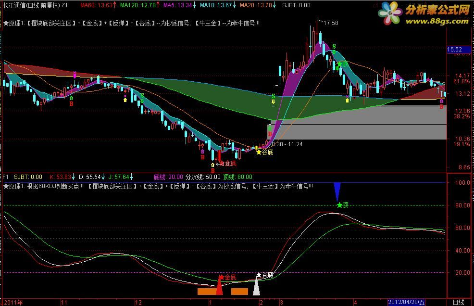The image size is (474, 306).
Task: Click the 100.0 scale value in KDJ pane
Action: [462, 182]
